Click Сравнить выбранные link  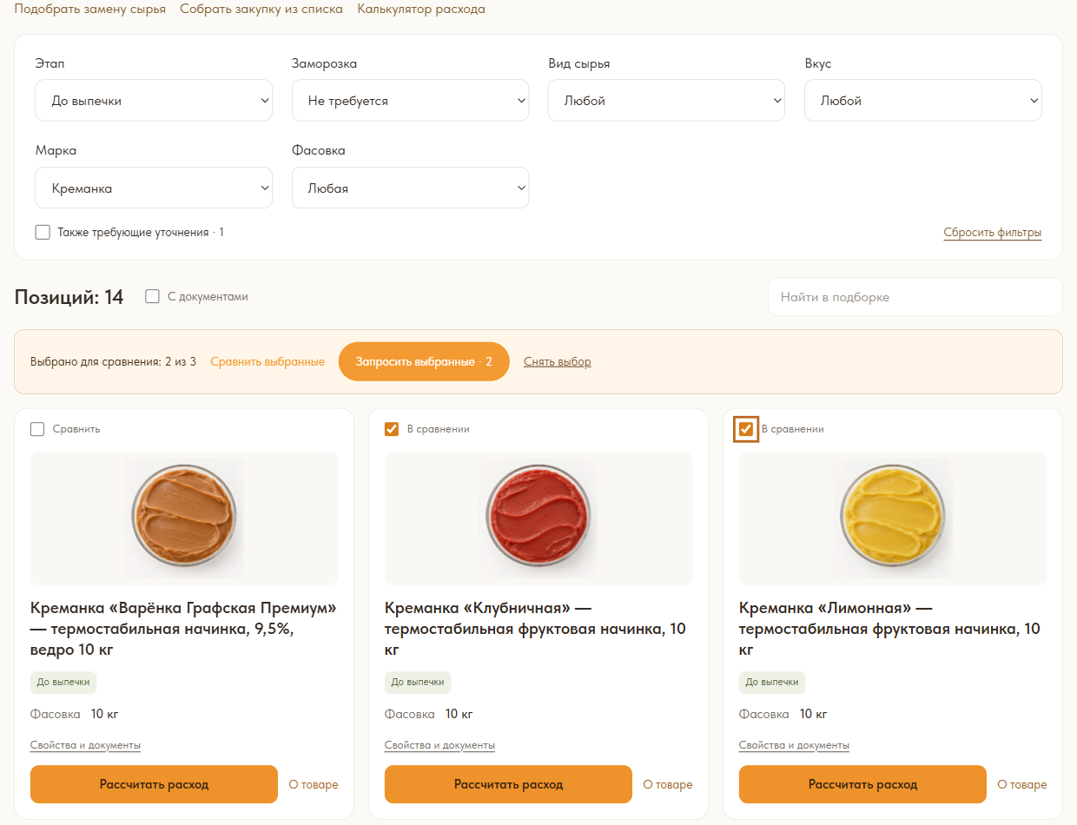point(268,361)
